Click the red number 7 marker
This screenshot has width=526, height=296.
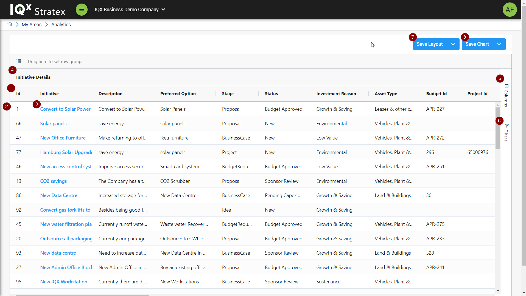coord(413,37)
